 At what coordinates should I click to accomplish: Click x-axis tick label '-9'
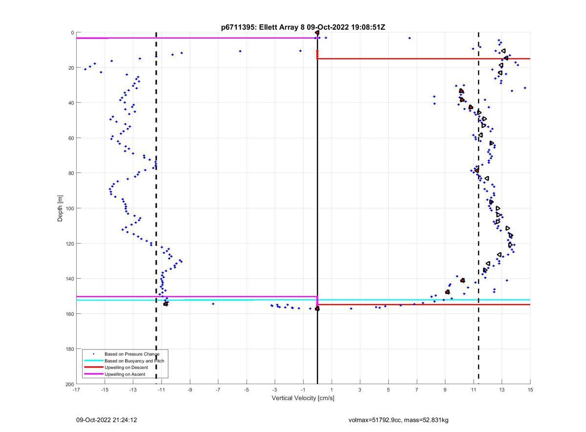[189, 390]
